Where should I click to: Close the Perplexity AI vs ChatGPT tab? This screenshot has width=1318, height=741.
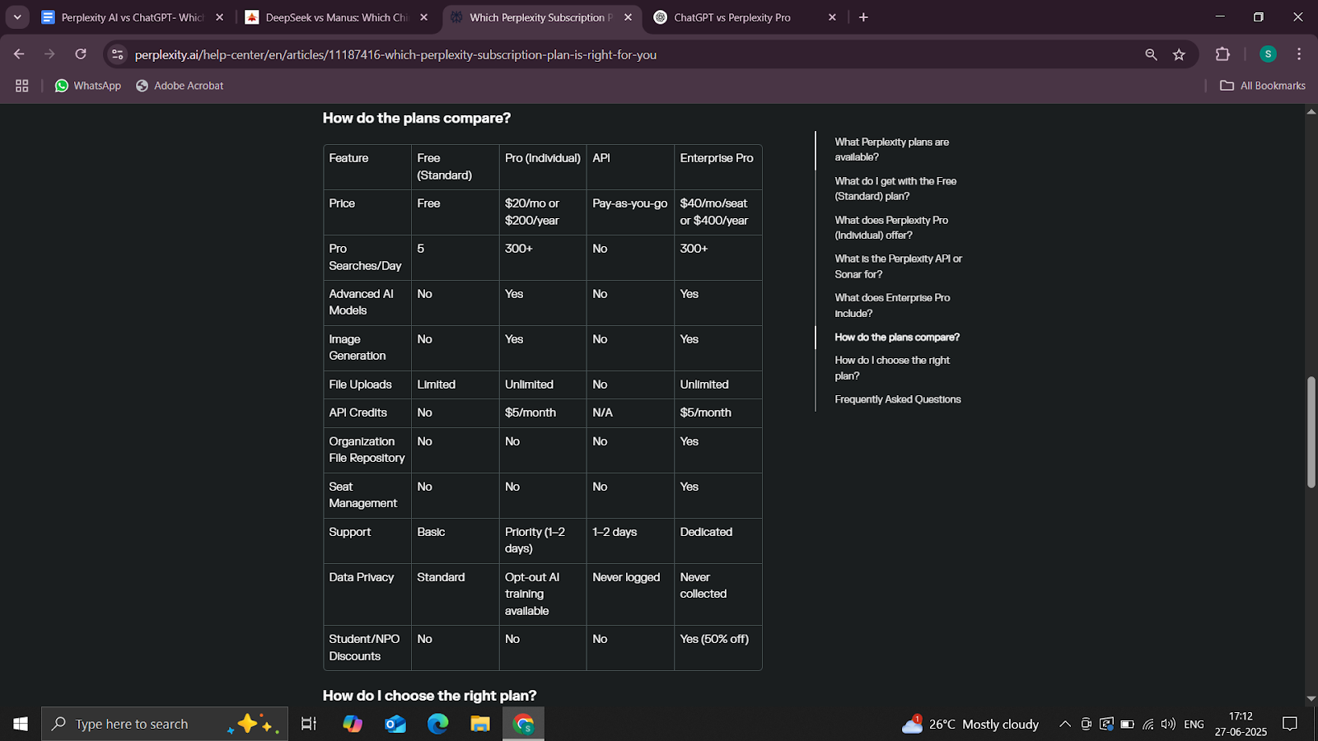[219, 17]
